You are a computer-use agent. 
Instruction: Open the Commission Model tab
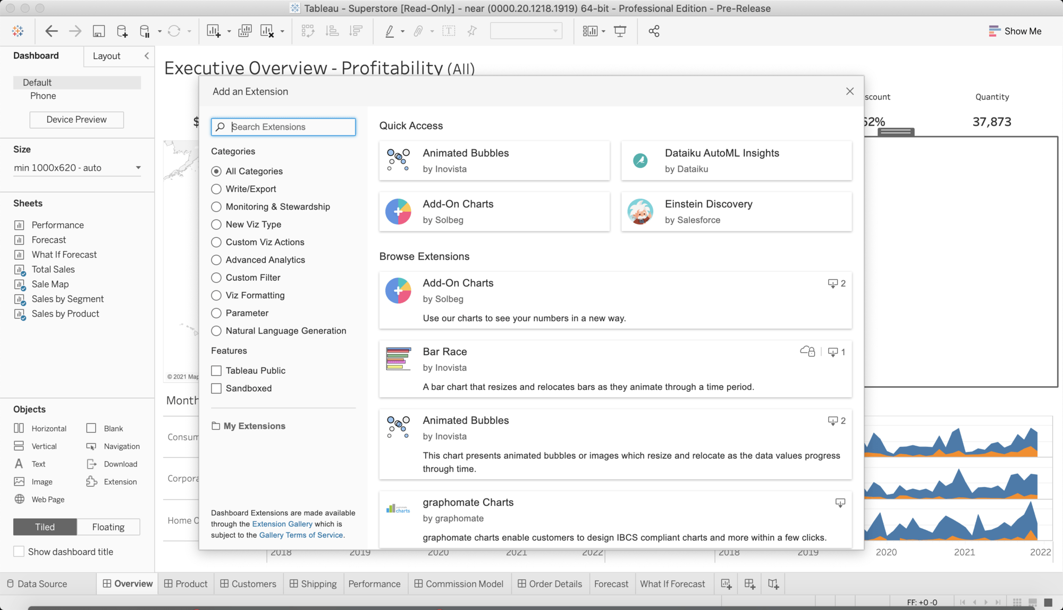pos(459,584)
